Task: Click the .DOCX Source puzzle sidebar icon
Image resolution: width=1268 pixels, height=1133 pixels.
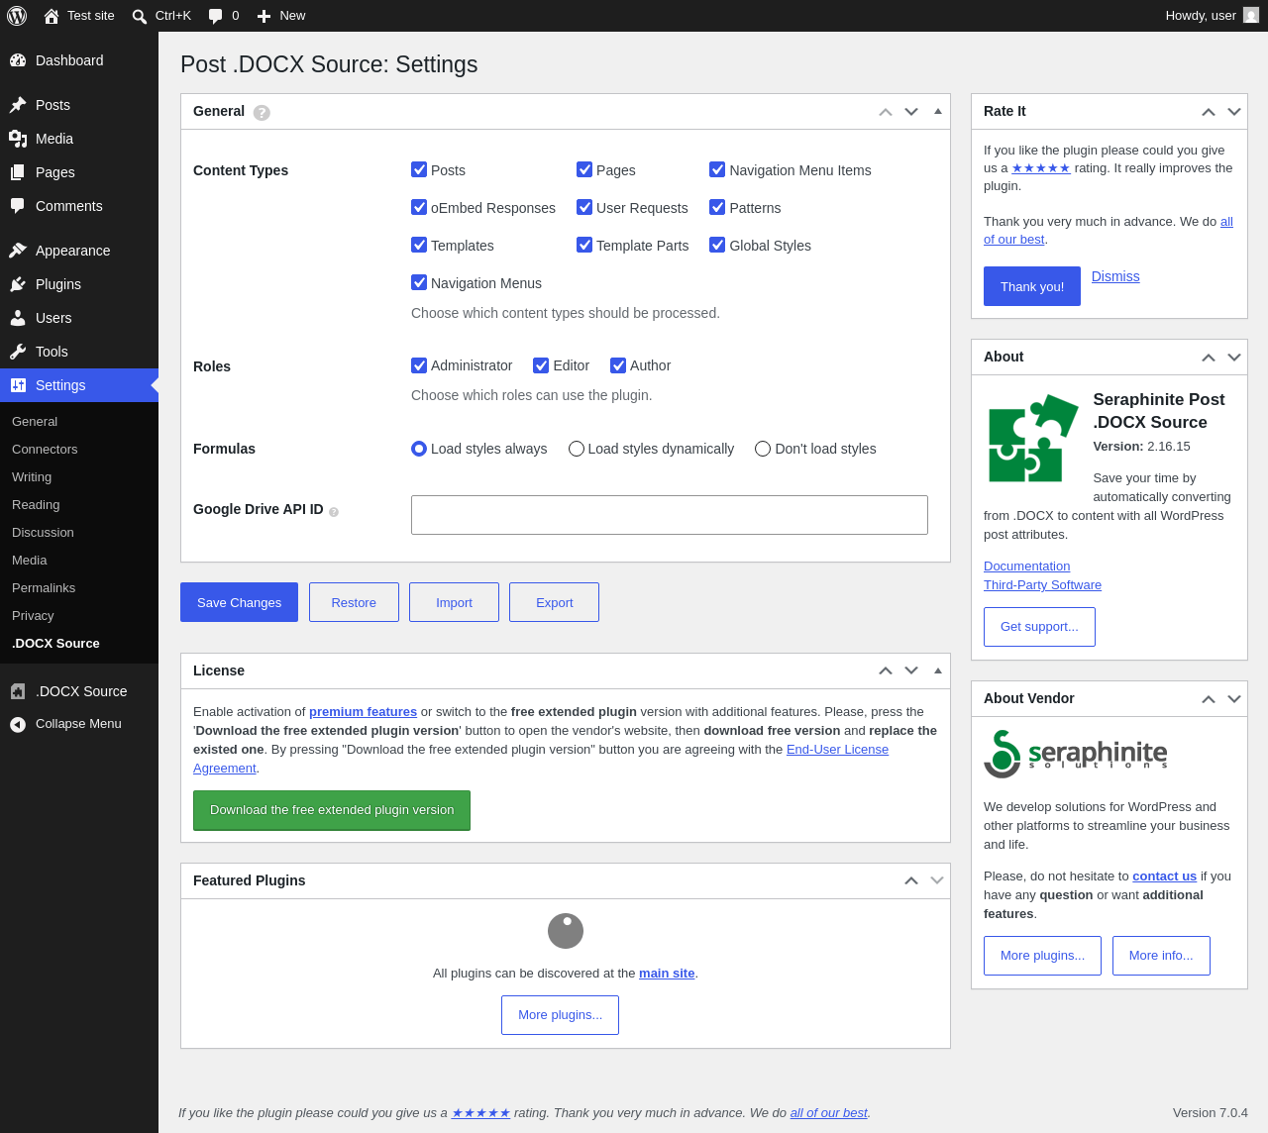Action: click(x=18, y=691)
